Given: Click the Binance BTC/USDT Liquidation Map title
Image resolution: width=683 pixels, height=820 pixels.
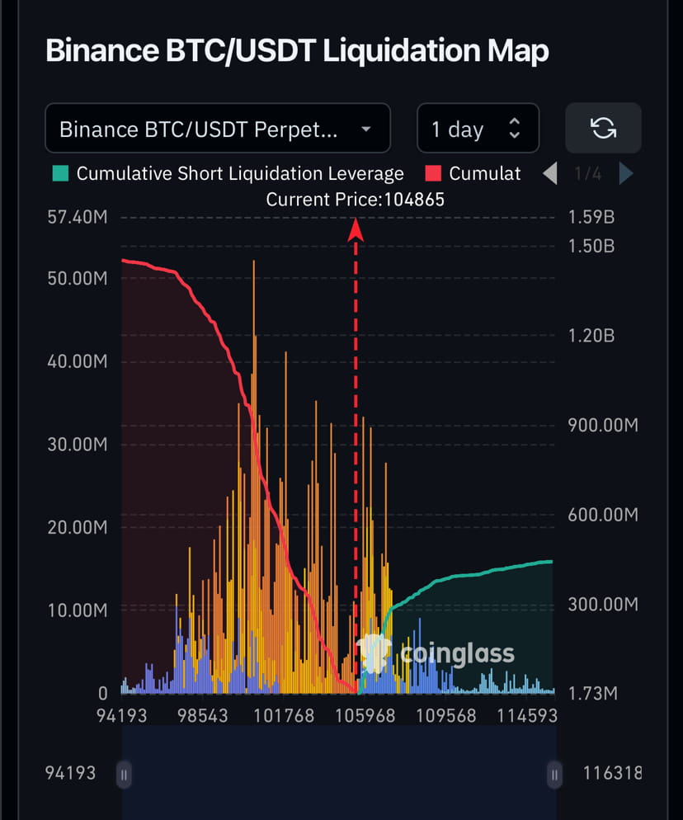Looking at the screenshot, I should click(297, 50).
